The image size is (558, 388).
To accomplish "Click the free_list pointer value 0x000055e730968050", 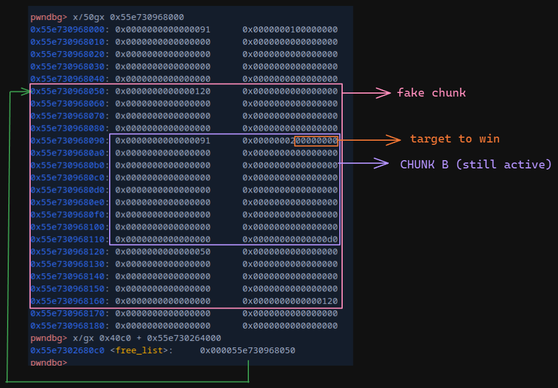I will 247,350.
